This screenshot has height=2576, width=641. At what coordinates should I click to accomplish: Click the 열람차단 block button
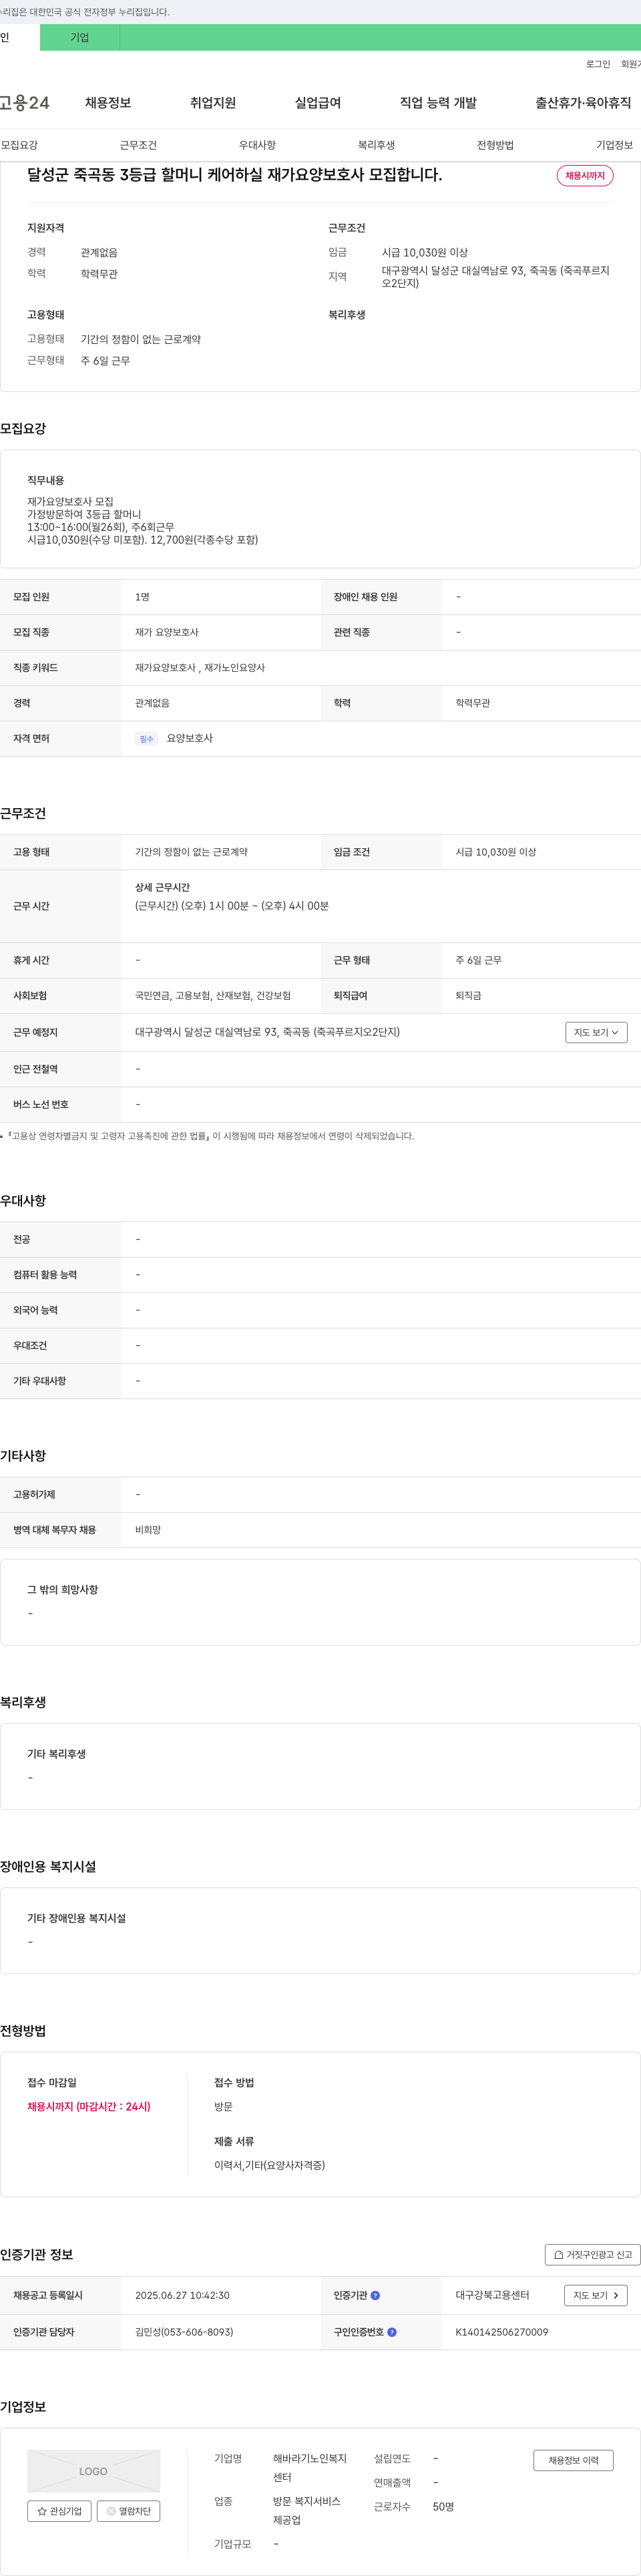(128, 2511)
